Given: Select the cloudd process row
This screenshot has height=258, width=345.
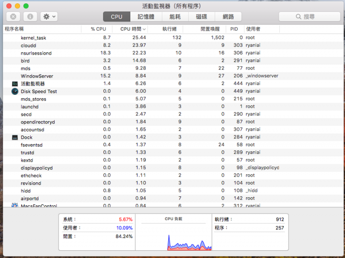Looking at the screenshot, I should click(172, 45).
